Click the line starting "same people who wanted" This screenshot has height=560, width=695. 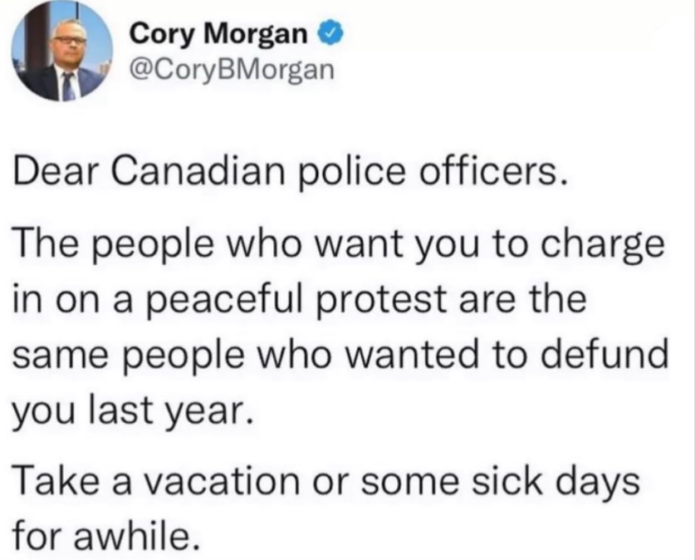340,355
